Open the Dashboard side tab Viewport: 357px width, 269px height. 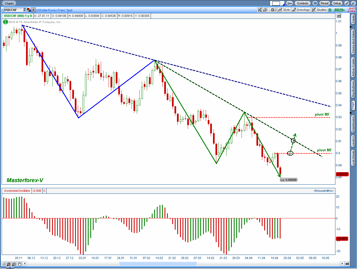[x=353, y=124]
